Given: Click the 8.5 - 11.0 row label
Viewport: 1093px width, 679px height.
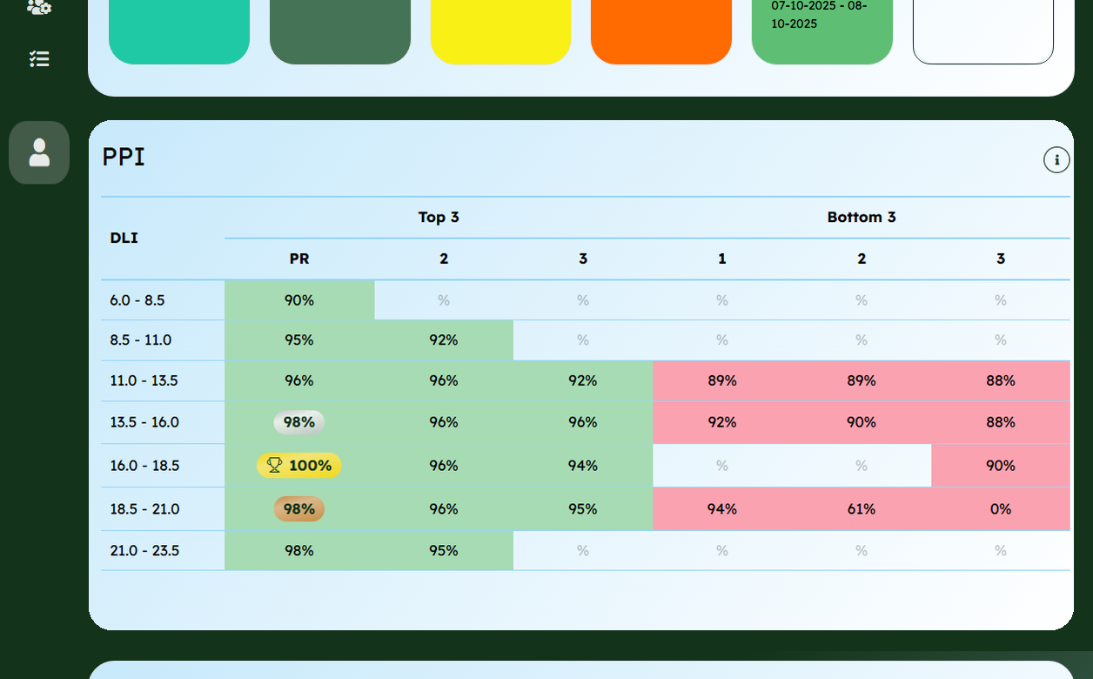Looking at the screenshot, I should tap(141, 340).
